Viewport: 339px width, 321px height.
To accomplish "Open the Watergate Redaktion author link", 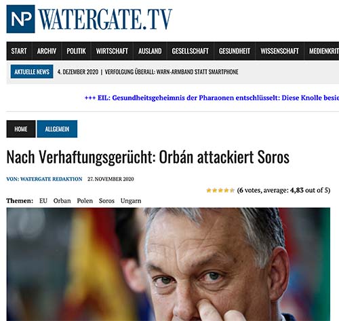I will pos(44,179).
